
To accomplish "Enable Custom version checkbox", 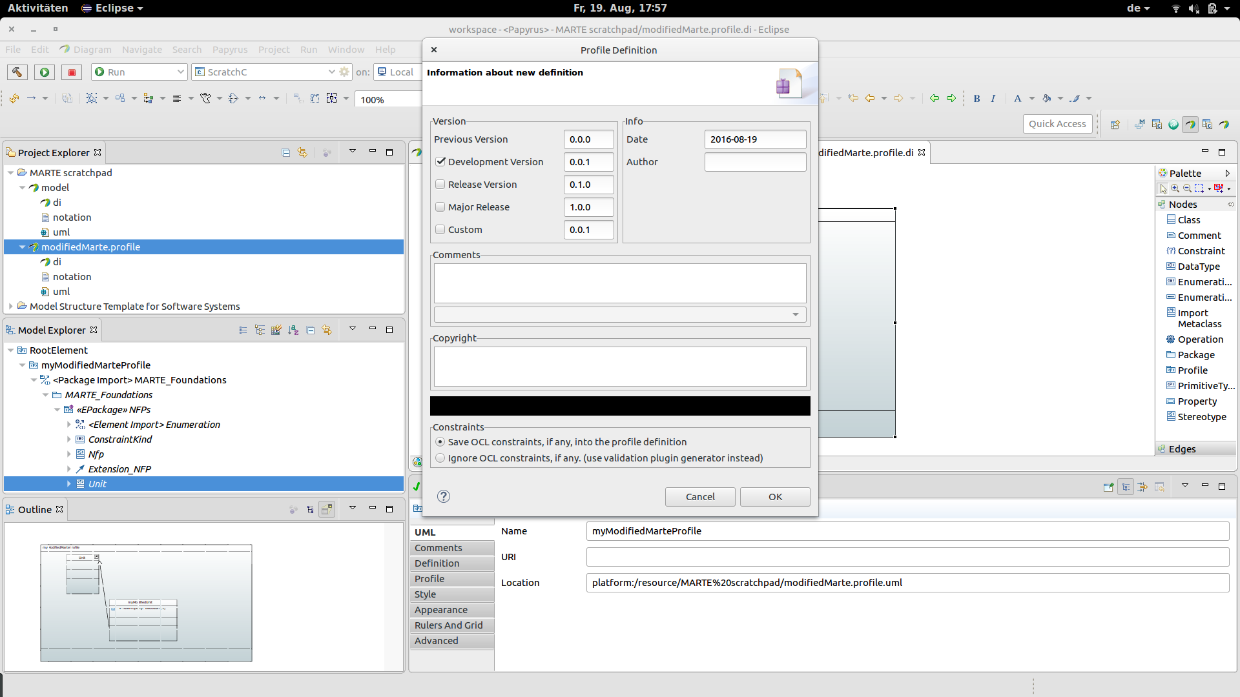I will [440, 230].
